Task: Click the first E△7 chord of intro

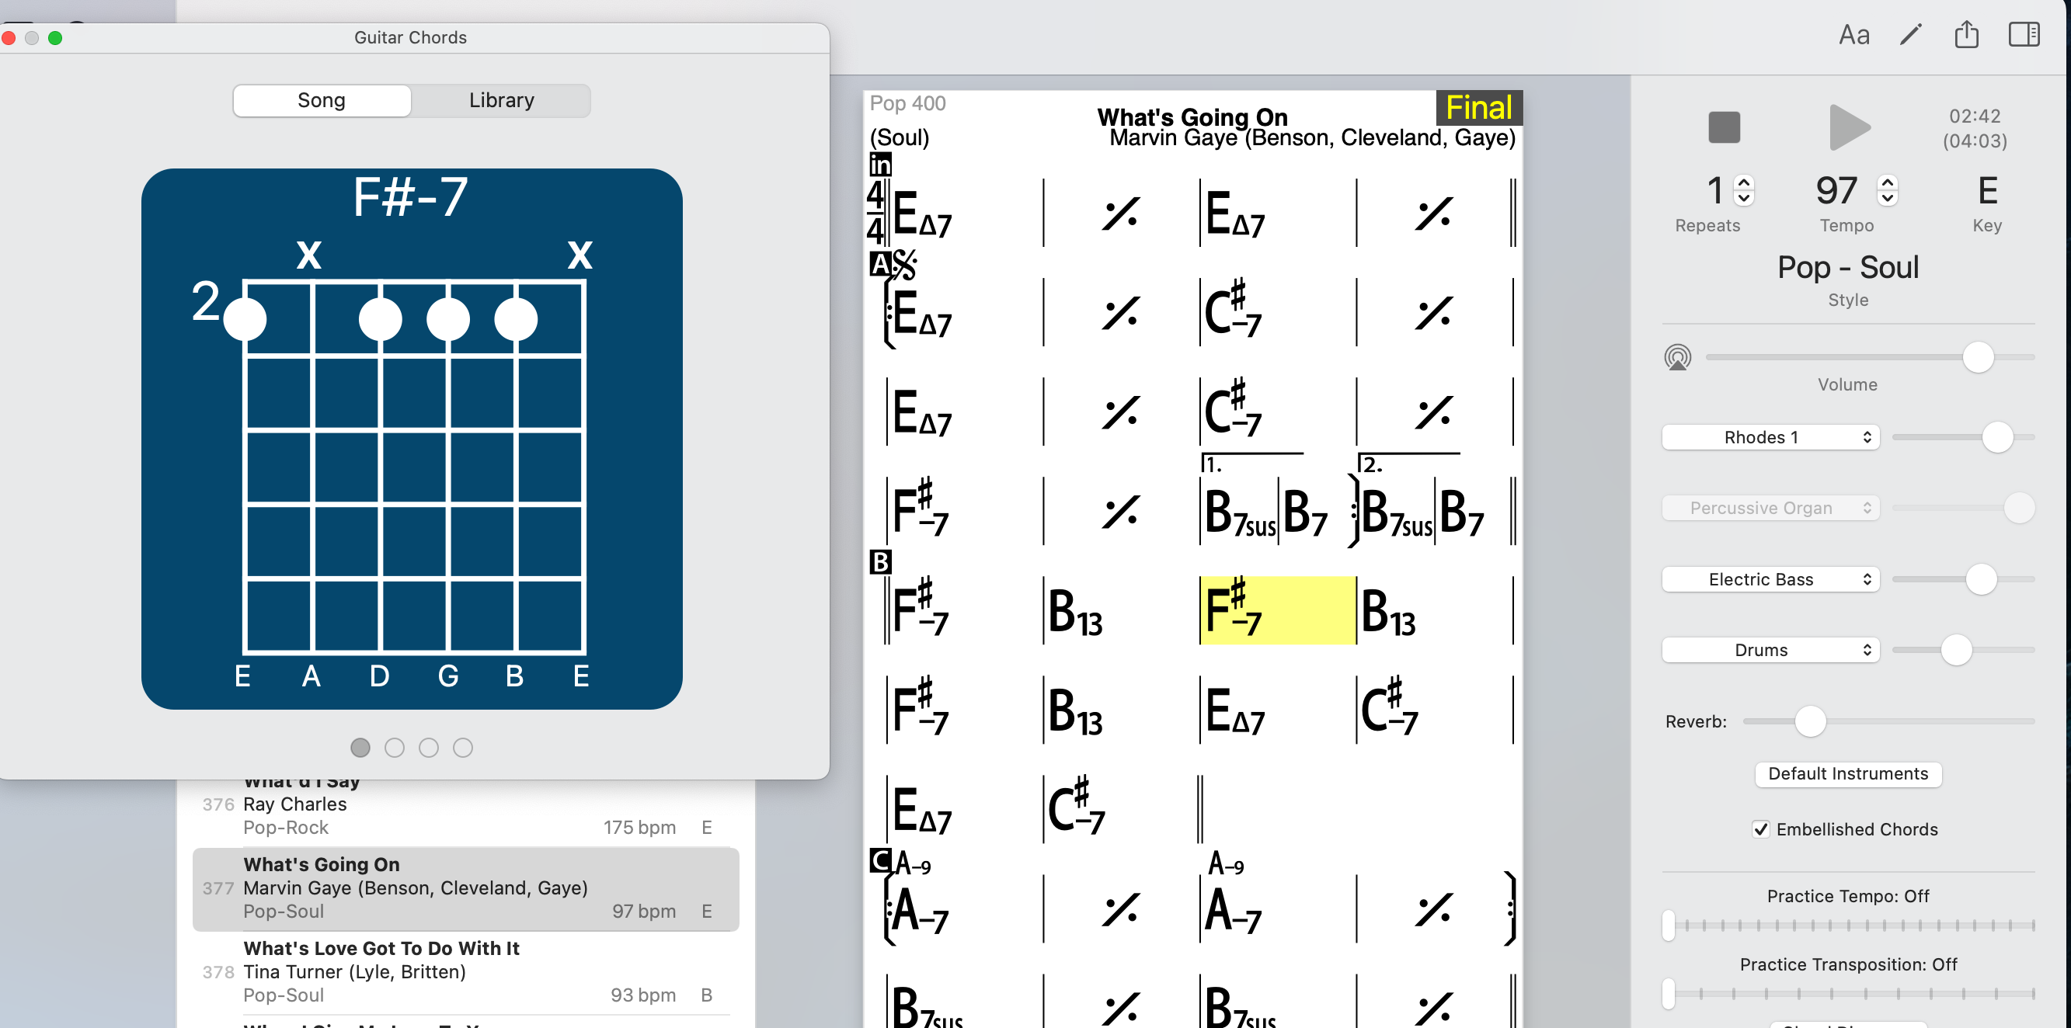Action: [x=921, y=214]
